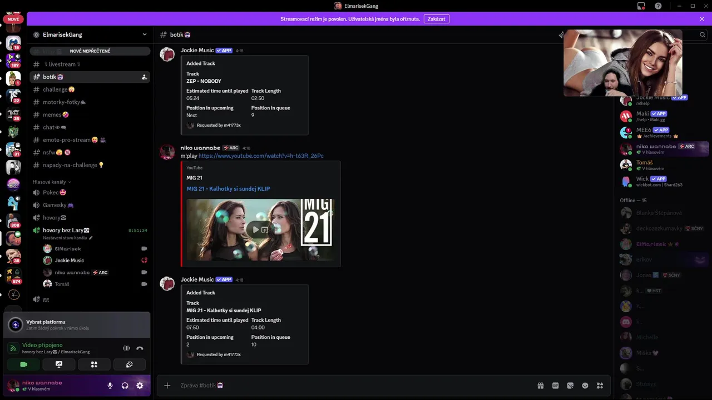
Task: Open MIG 21 video embed in browser
Action: 265,229
